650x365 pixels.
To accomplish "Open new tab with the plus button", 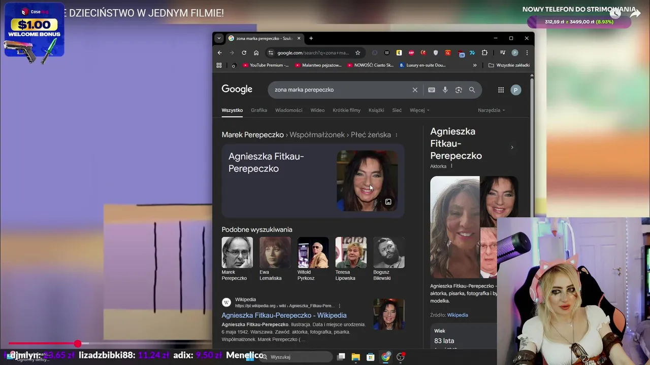I will (311, 38).
